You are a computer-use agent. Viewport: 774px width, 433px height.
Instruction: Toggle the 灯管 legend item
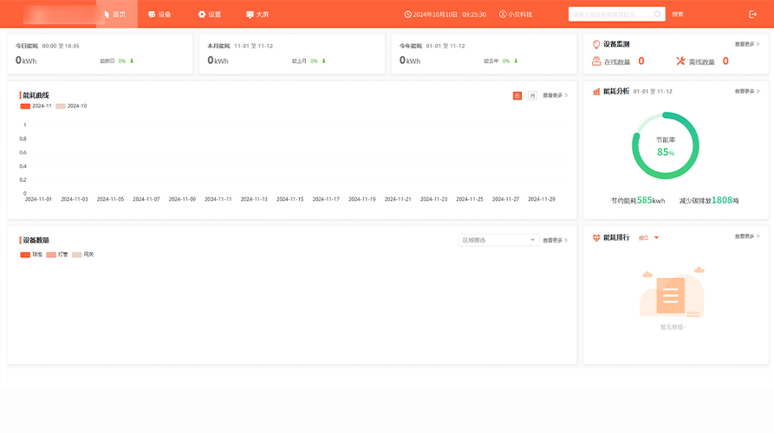(56, 255)
